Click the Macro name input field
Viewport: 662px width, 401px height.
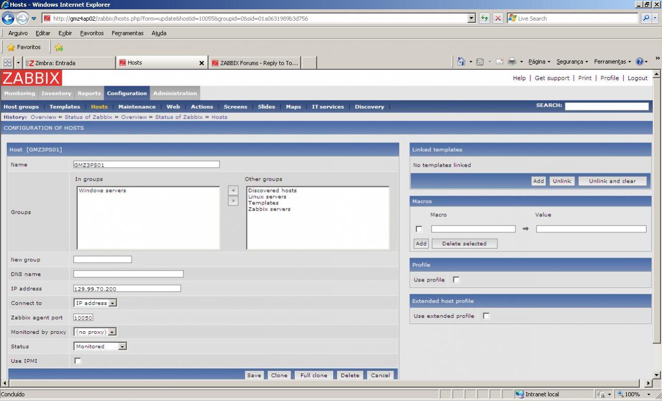473,229
